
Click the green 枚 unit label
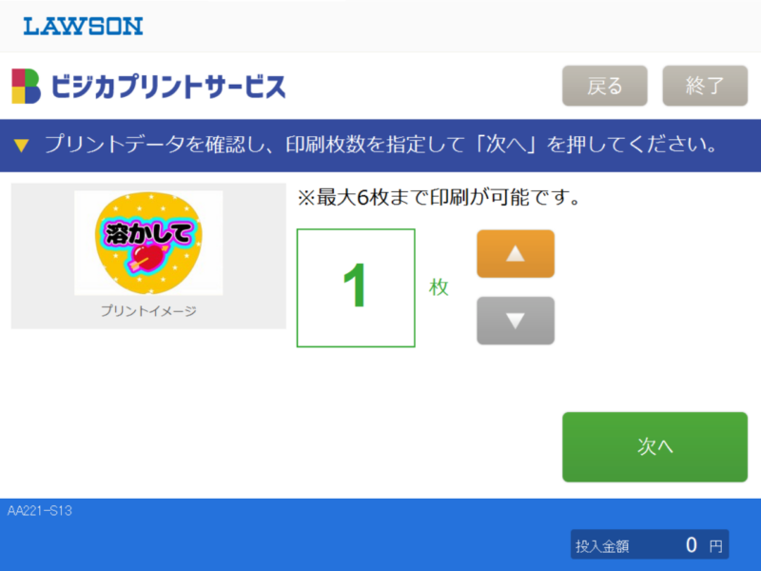pyautogui.click(x=439, y=287)
